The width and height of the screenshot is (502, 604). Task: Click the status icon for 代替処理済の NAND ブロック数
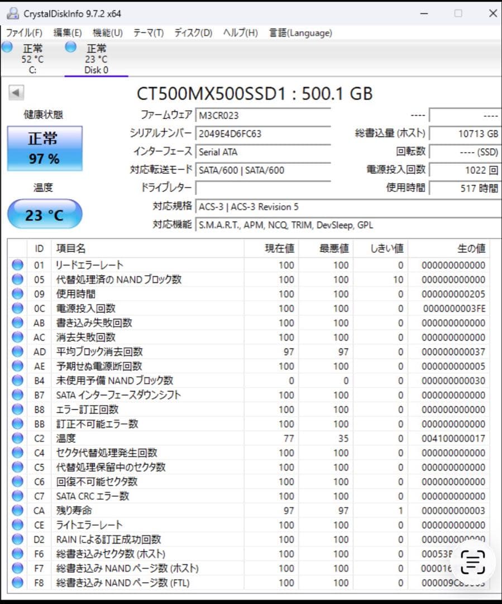tap(17, 279)
